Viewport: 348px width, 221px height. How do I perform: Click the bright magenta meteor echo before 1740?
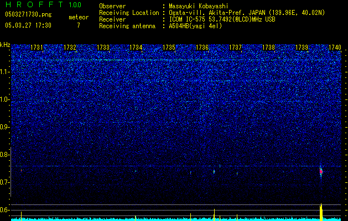tap(321, 171)
